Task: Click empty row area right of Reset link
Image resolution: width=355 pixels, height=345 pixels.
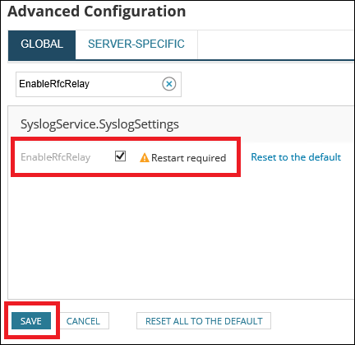Action: pyautogui.click(x=348, y=157)
